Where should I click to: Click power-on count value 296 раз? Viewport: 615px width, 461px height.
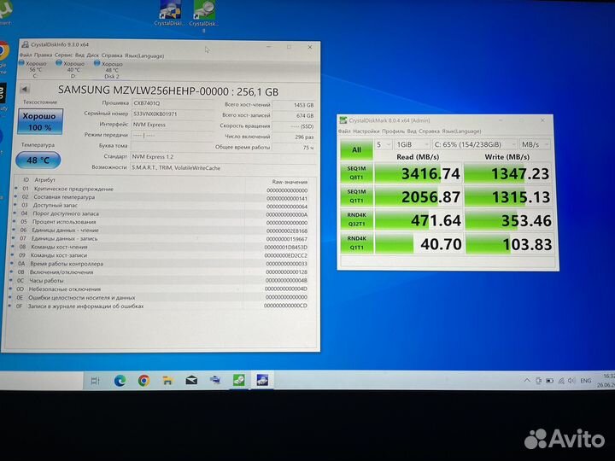point(294,137)
